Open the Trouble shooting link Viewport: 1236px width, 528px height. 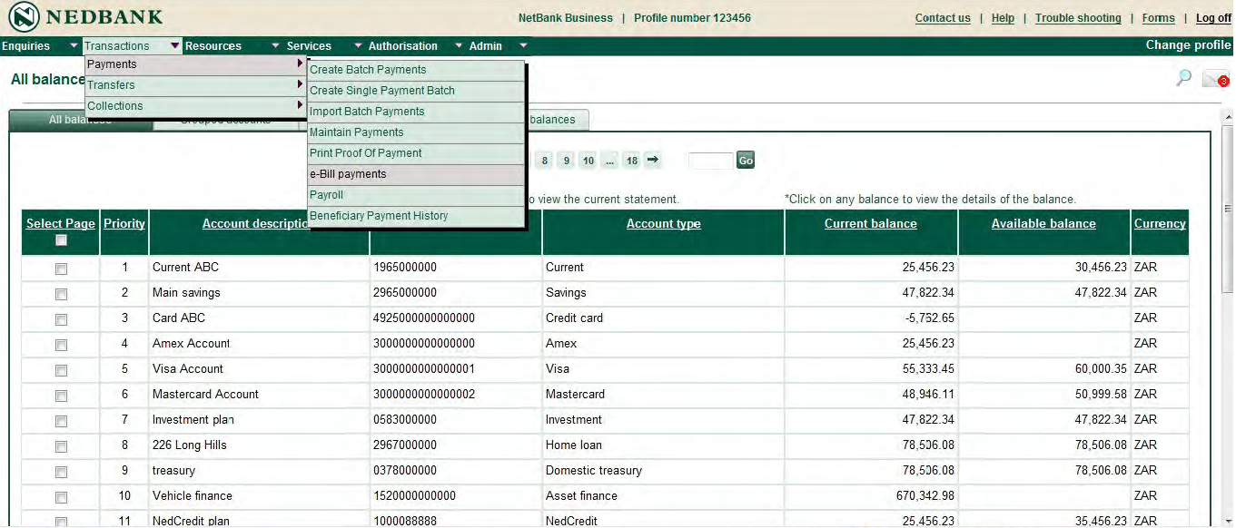click(1078, 17)
